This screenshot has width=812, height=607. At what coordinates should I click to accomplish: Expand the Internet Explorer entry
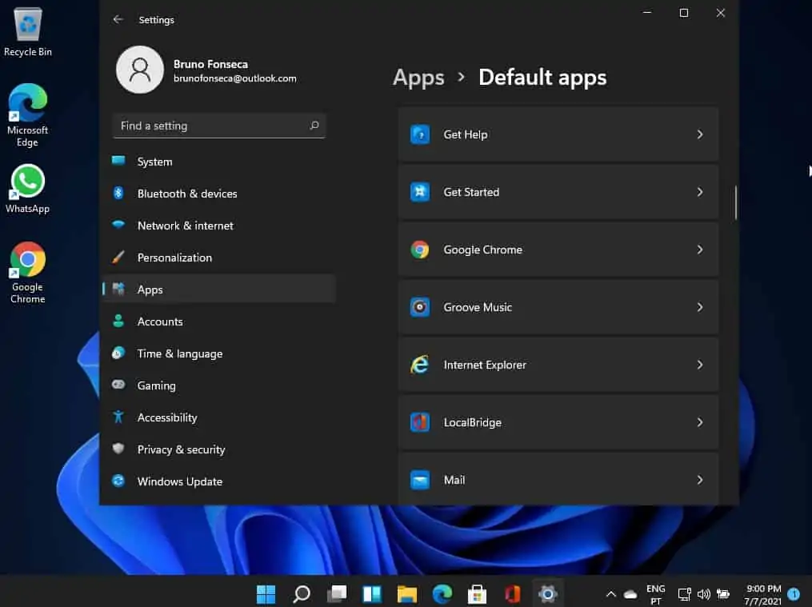pos(700,365)
